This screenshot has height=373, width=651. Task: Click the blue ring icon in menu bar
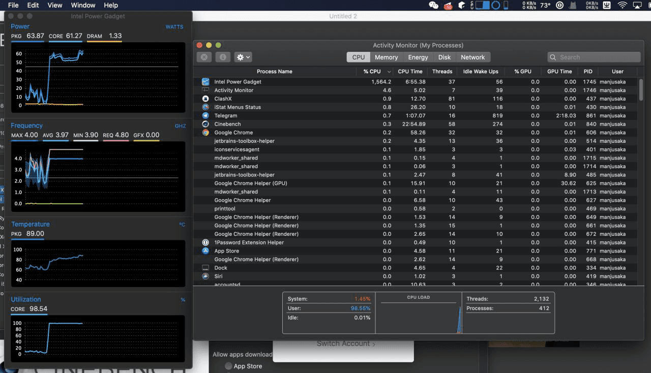496,5
